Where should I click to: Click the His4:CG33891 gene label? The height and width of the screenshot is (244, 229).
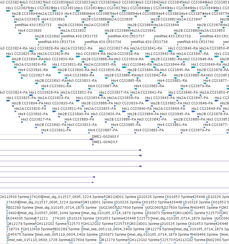pos(53,19)
